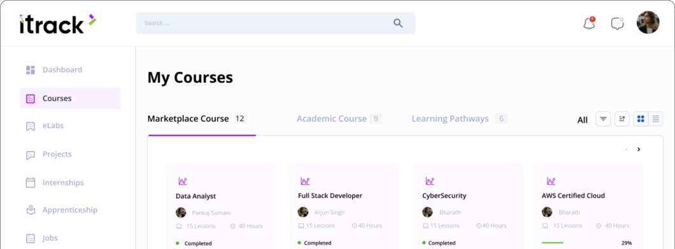The height and width of the screenshot is (249, 675).
Task: Open Apprenticeship from the sidebar
Action: [x=70, y=210]
